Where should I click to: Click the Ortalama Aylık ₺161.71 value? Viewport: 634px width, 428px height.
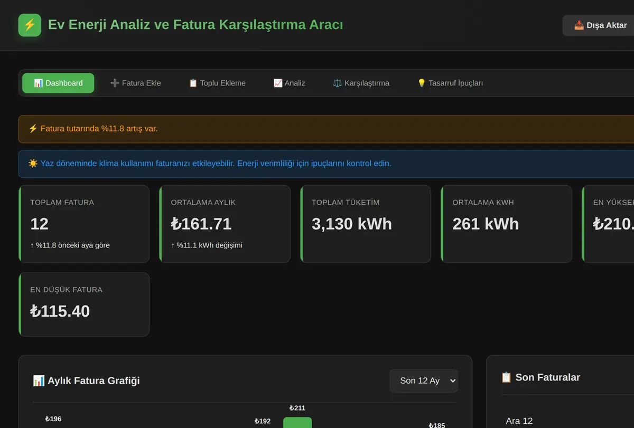click(201, 224)
